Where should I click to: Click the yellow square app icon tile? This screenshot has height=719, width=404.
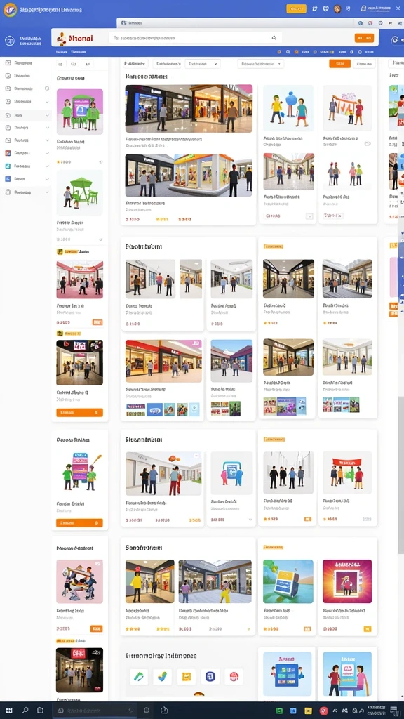pyautogui.click(x=187, y=676)
